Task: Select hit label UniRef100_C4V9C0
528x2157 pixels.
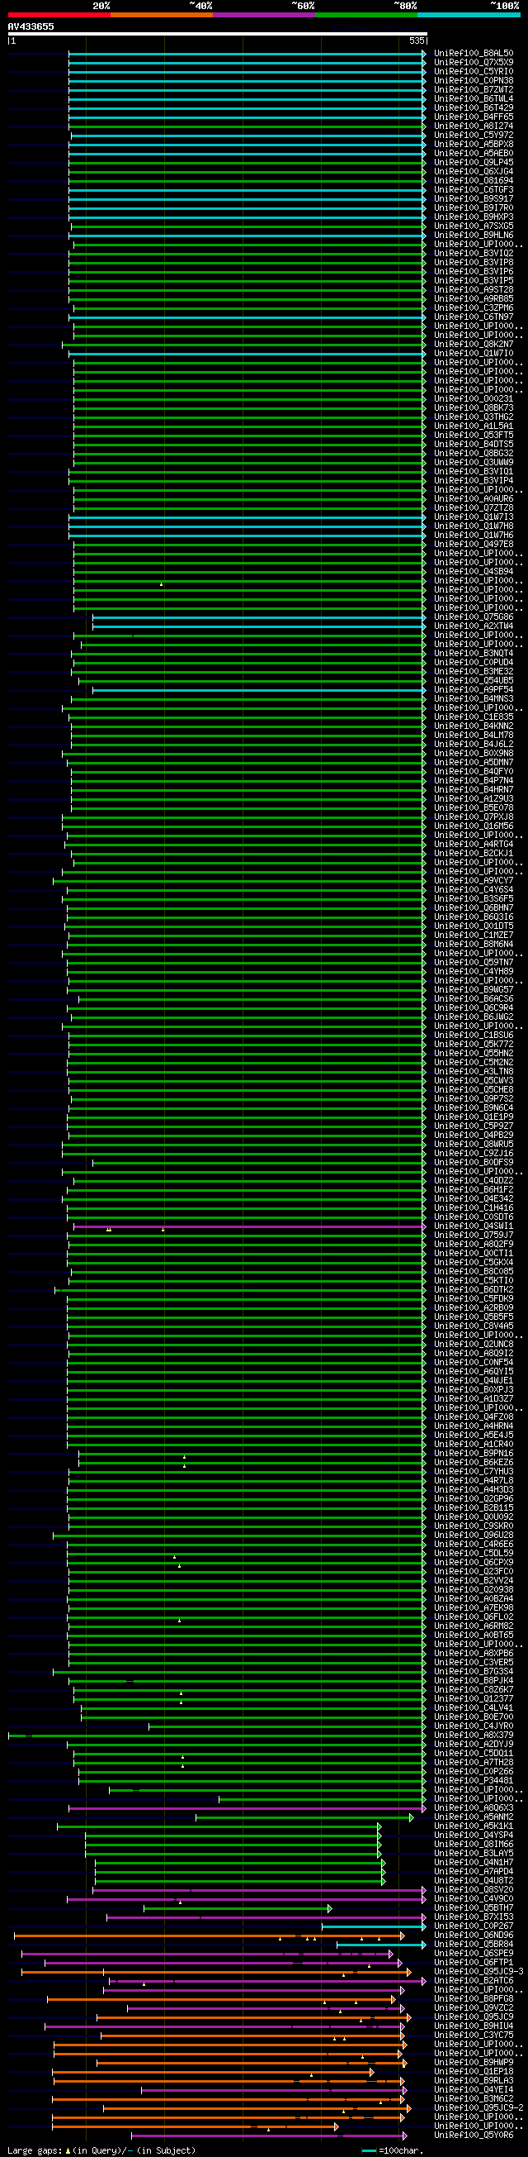Action: [x=474, y=1899]
